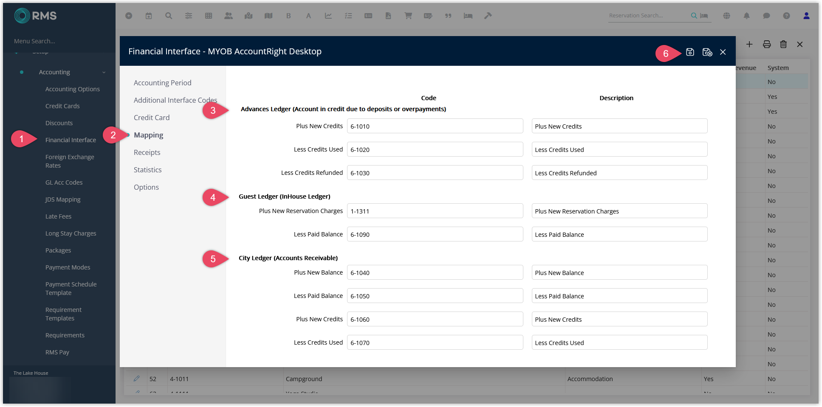Viewport: 822px width, 407px height.
Task: Open Financial Interface in sidebar
Action: (71, 140)
